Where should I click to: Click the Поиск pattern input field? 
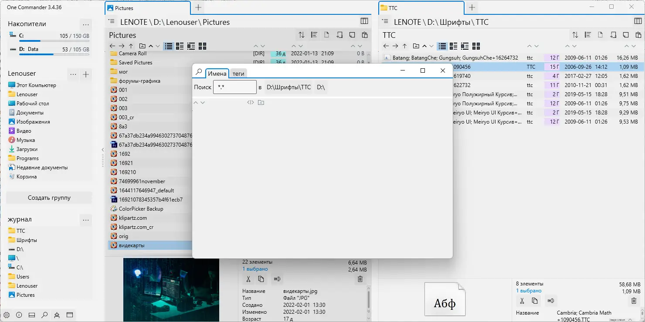point(235,87)
